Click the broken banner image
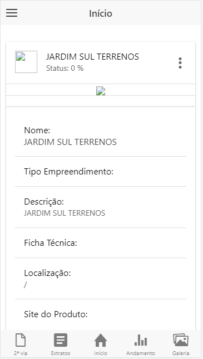The height and width of the screenshot is (359, 203). (x=101, y=91)
